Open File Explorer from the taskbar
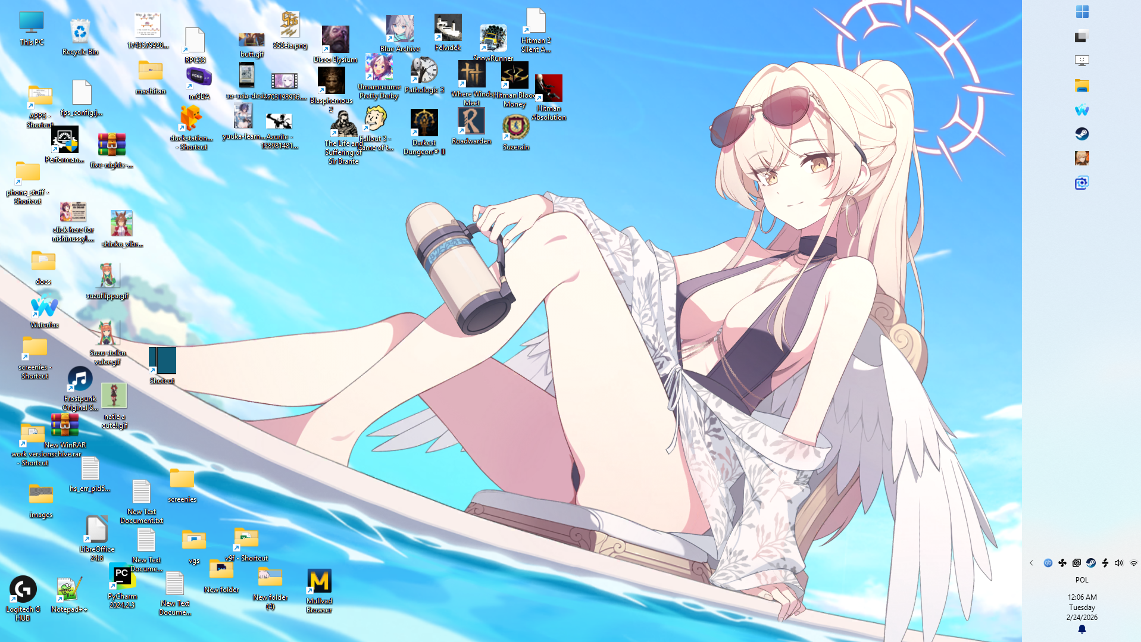This screenshot has height=642, width=1141. point(1081,85)
